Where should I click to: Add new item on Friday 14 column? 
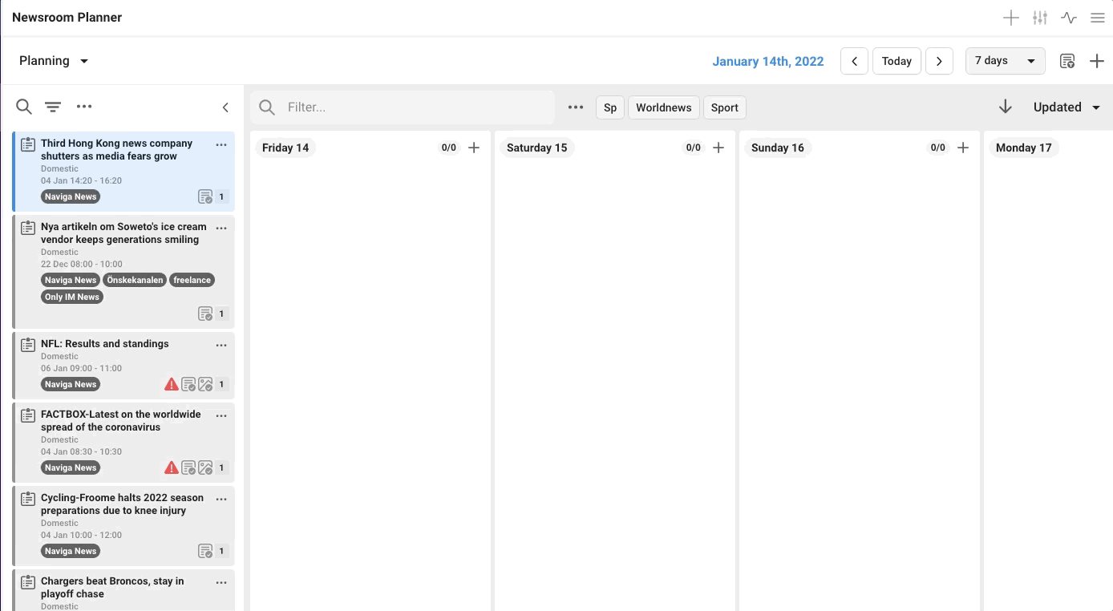point(474,148)
